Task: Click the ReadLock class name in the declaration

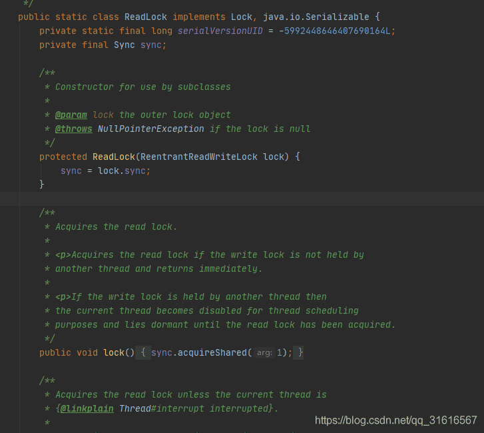Action: [145, 17]
